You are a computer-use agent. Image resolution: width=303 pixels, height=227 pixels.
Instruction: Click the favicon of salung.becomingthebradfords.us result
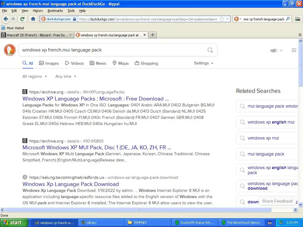[x=25, y=177]
